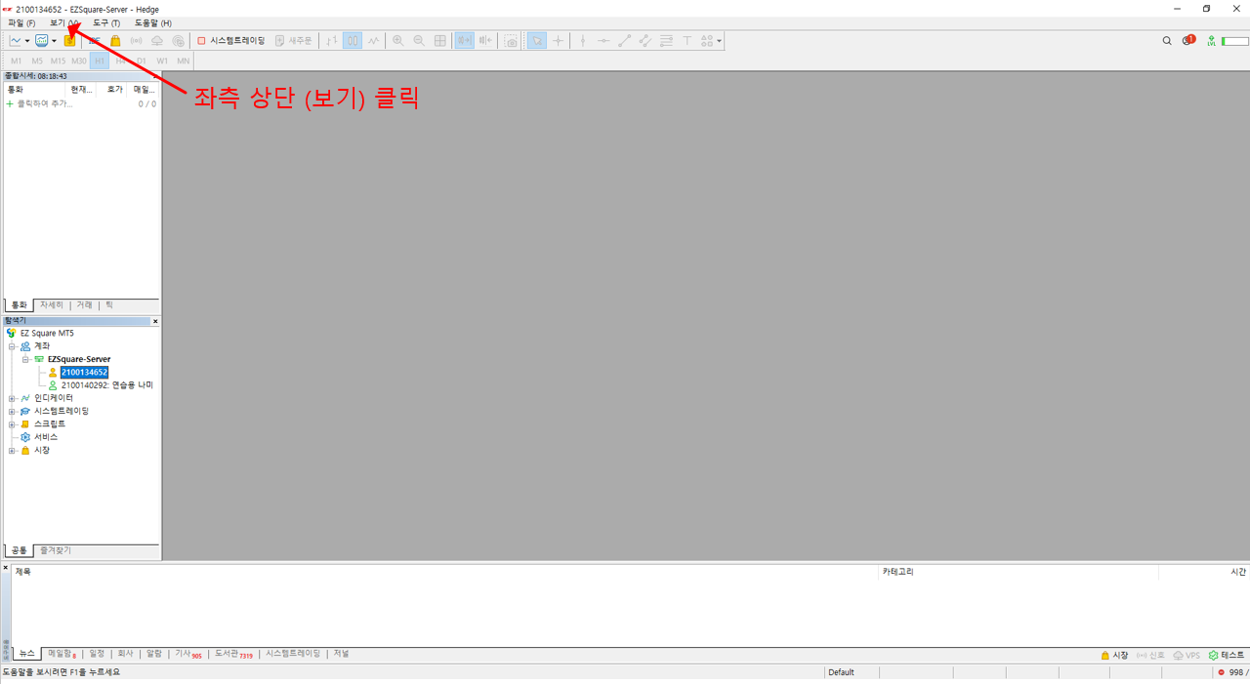
Task: Switch to the 거래 tab in Market Watch
Action: (x=85, y=305)
